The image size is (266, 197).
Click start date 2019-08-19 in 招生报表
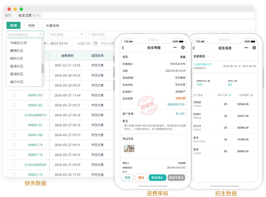[x=230, y=66]
